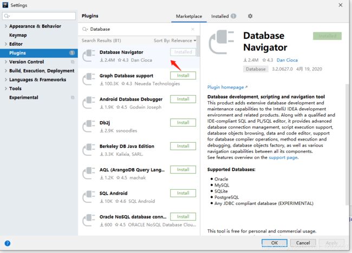Focus the plugin search field containing Database

pyautogui.click(x=140, y=29)
